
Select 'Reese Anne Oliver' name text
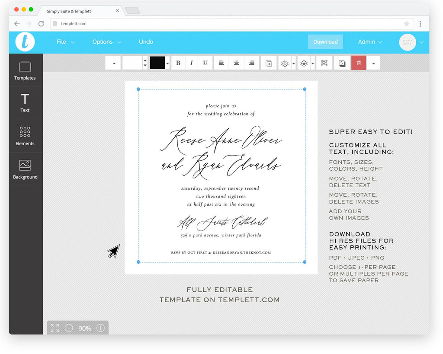[221, 140]
